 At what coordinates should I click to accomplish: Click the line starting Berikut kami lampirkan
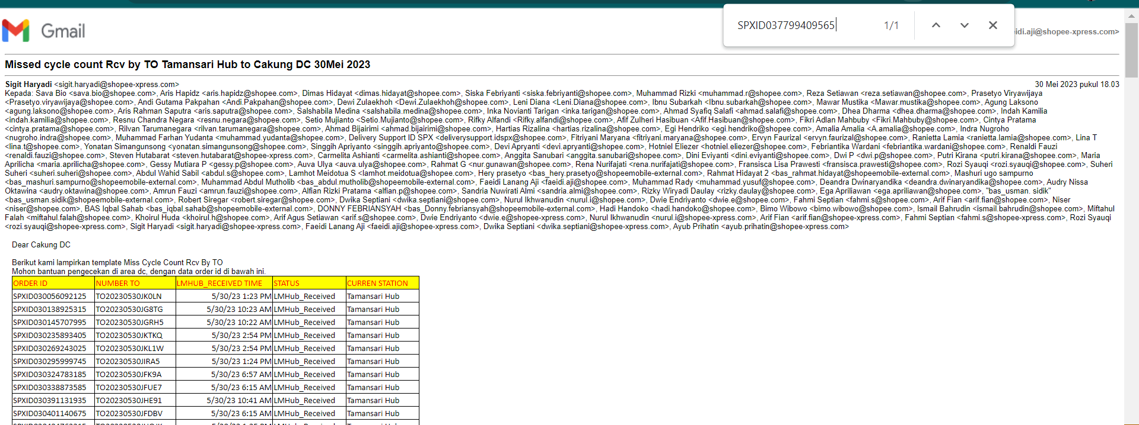point(117,263)
